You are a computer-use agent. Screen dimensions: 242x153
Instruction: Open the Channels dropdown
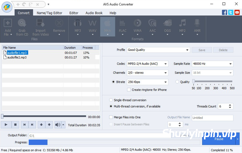coord(147,73)
